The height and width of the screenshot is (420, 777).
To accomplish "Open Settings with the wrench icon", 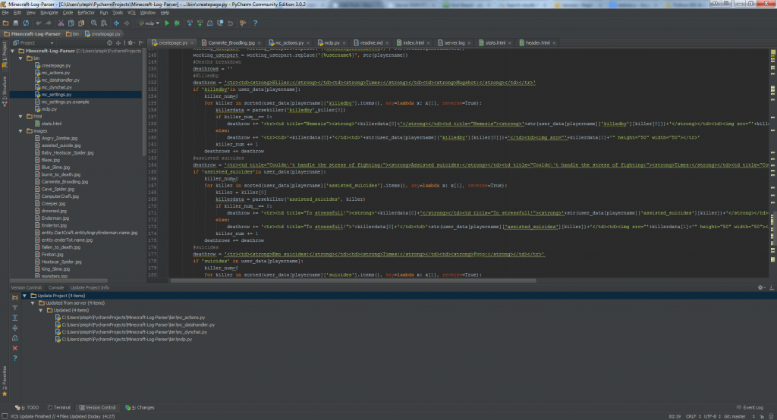I will (x=243, y=23).
